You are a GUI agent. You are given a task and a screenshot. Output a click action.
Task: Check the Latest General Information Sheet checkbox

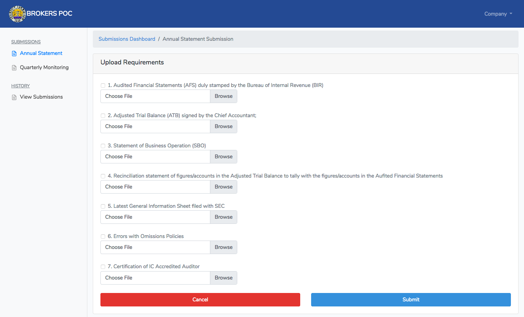point(103,206)
